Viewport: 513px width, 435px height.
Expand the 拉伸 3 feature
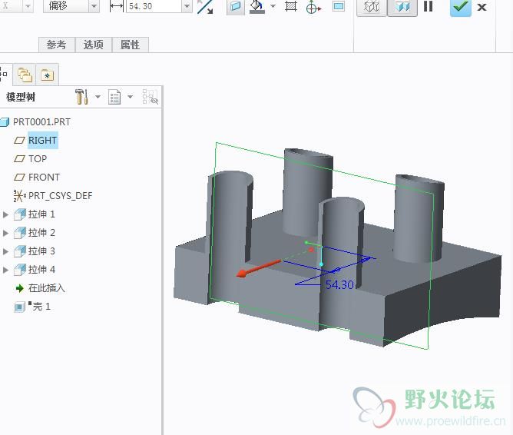pyautogui.click(x=5, y=251)
